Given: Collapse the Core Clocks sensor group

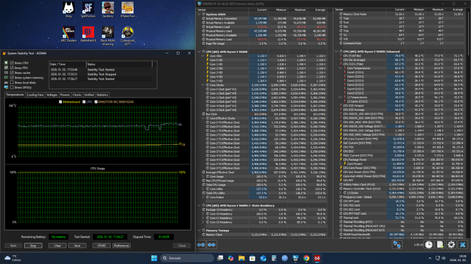Looking at the screenshot, I should coord(203,84).
